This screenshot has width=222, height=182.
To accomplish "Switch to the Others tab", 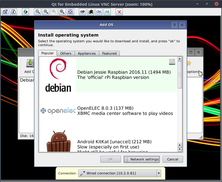I will click(x=66, y=53).
